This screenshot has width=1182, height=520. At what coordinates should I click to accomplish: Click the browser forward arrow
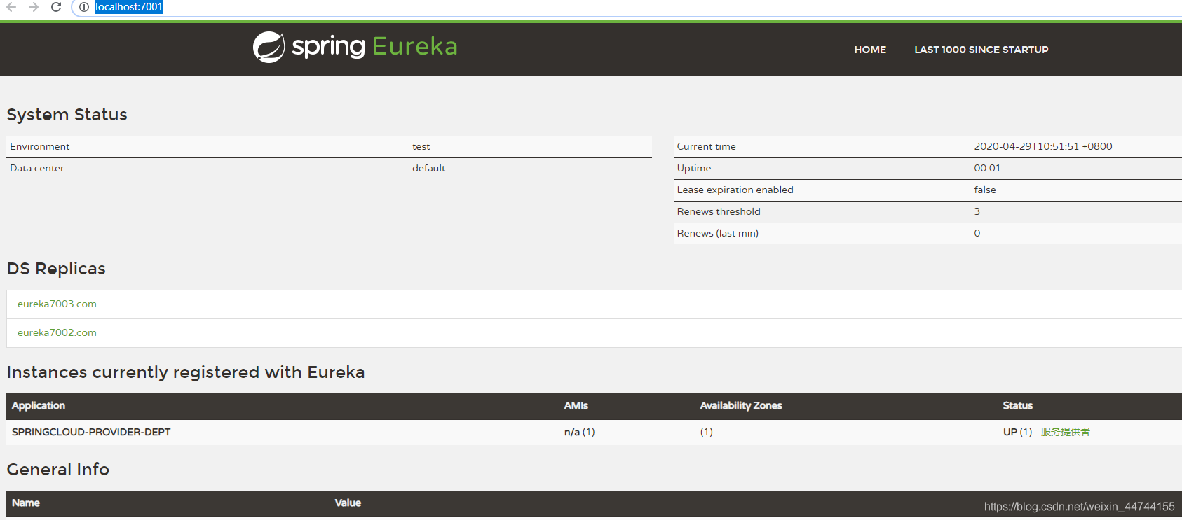pyautogui.click(x=34, y=7)
